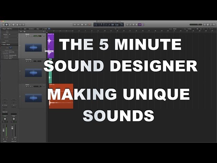Click the Record transport button

point(90,25)
